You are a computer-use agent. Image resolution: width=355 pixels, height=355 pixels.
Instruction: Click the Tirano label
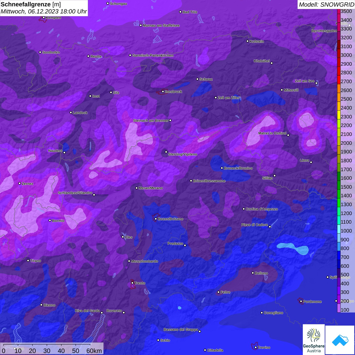pyautogui.click(x=35, y=261)
